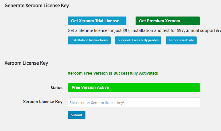Open the Installation Instructions link button
221x131 pixels.
point(89,40)
